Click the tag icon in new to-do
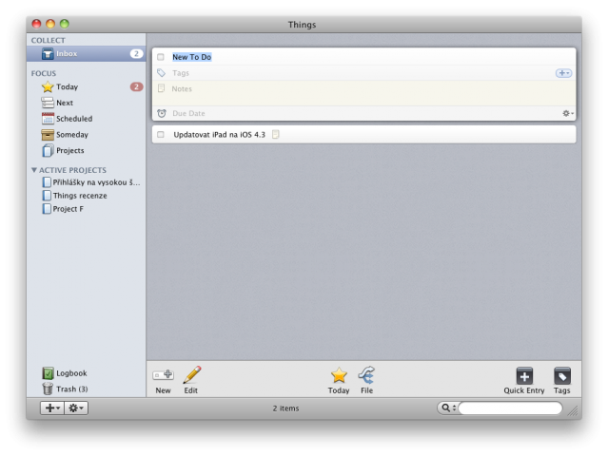The width and height of the screenshot is (608, 456). [162, 73]
